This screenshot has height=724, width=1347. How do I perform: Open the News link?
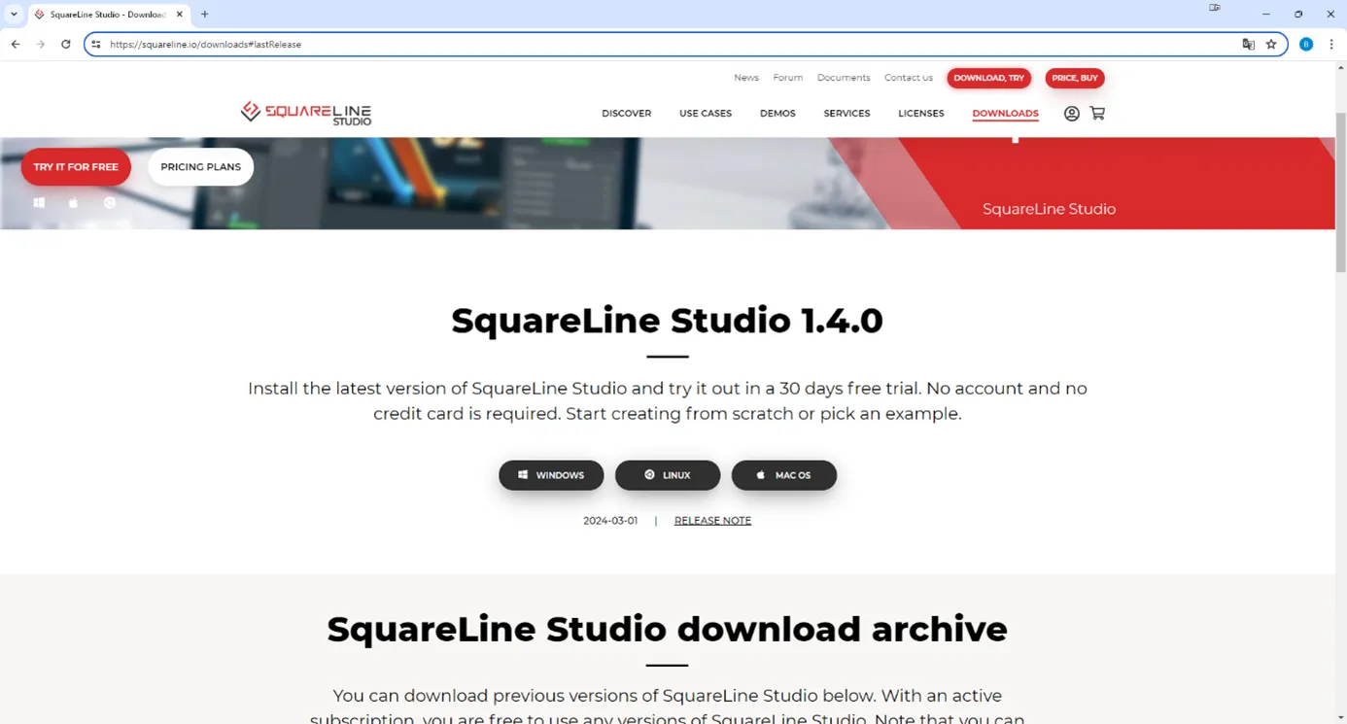click(x=746, y=78)
